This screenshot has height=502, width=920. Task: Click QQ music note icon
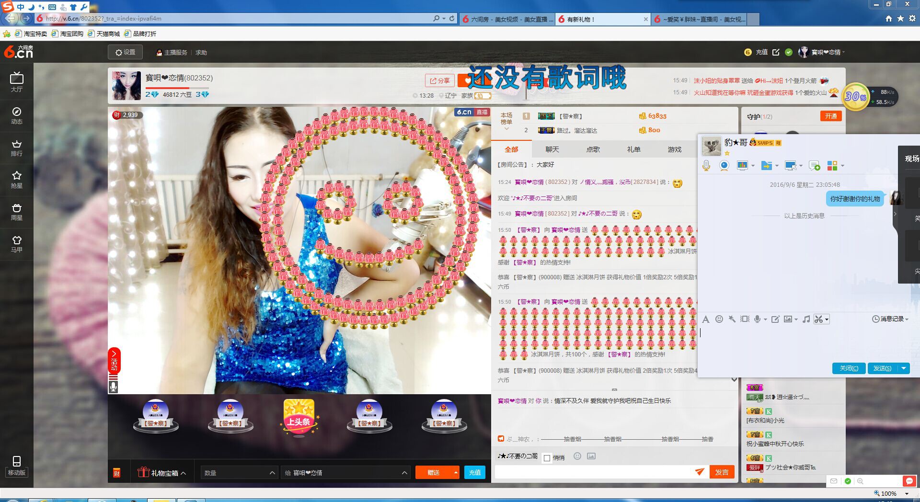point(806,319)
